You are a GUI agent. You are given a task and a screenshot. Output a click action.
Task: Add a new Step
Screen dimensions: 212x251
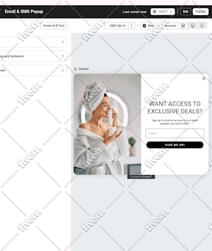(148, 26)
